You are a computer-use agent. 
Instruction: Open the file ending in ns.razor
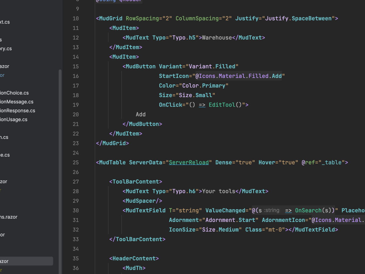click(x=9, y=217)
